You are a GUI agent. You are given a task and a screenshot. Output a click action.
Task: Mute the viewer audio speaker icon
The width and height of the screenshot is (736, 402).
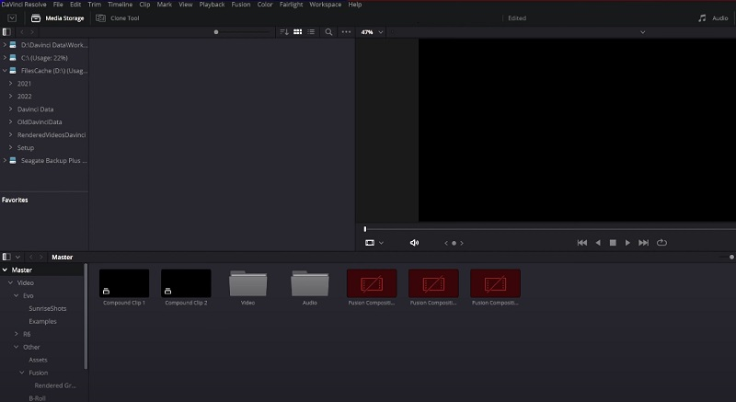coord(414,243)
